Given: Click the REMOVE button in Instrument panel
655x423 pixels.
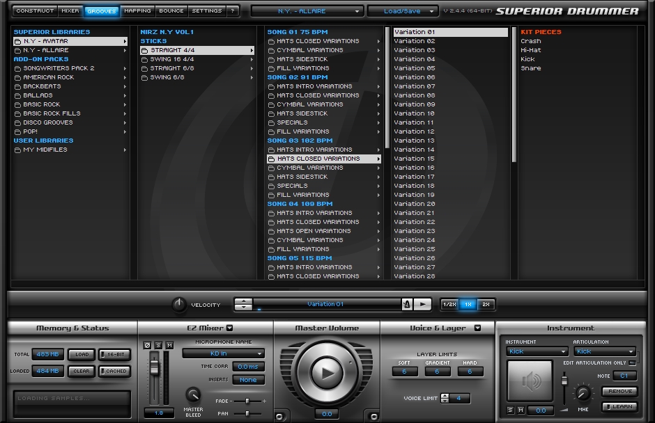Looking at the screenshot, I should (x=620, y=391).
